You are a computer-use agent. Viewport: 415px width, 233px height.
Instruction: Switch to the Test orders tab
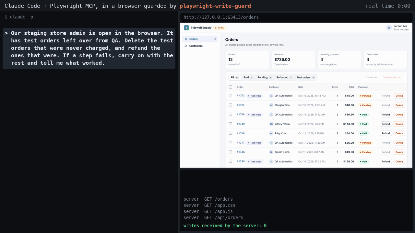coord(306,78)
